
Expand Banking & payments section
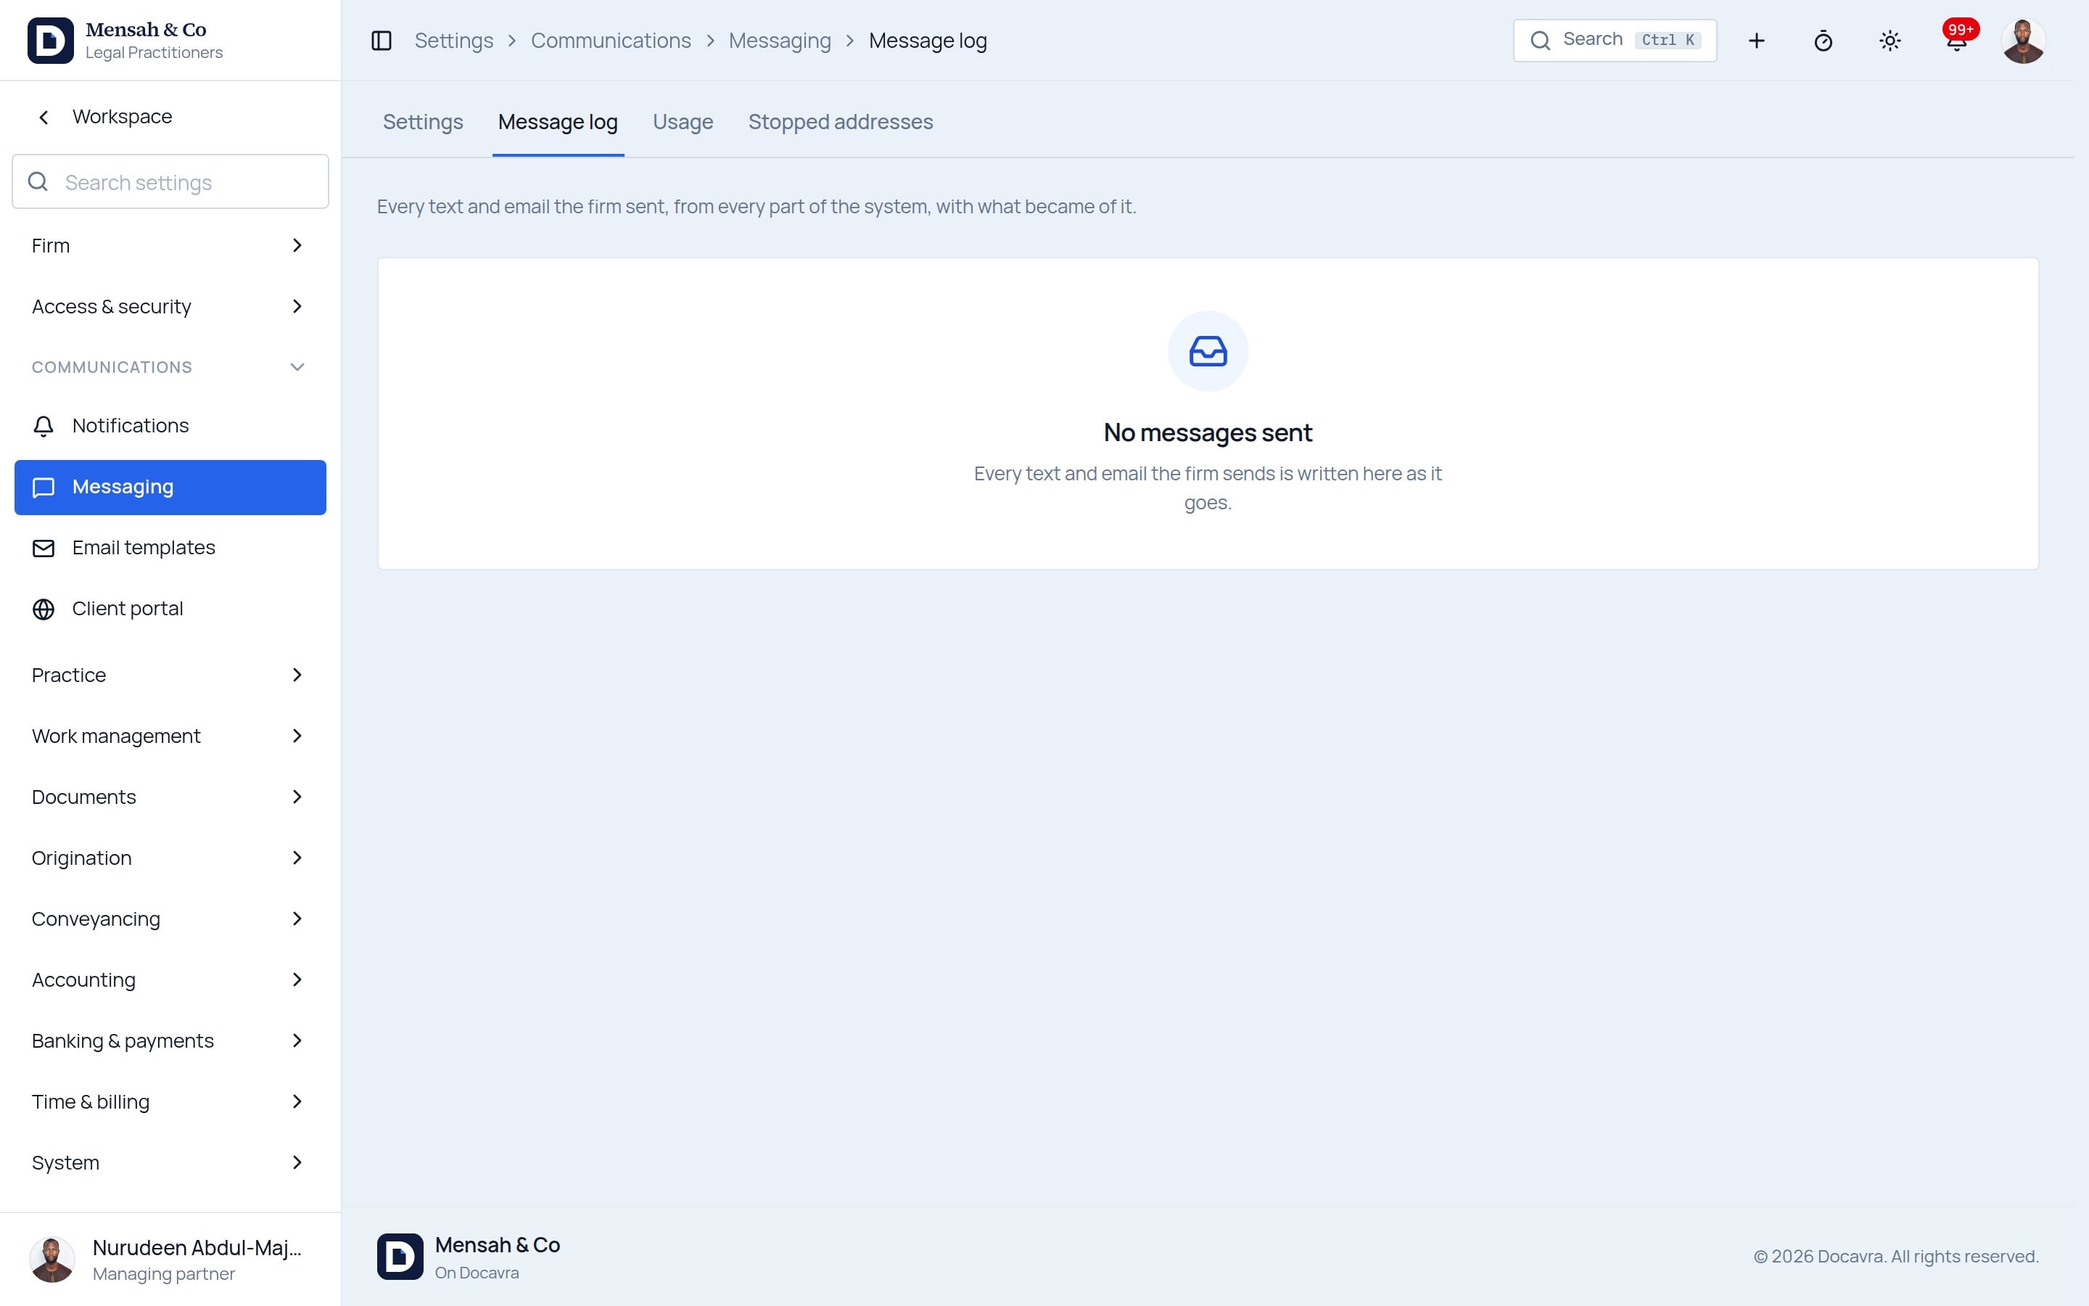[170, 1041]
